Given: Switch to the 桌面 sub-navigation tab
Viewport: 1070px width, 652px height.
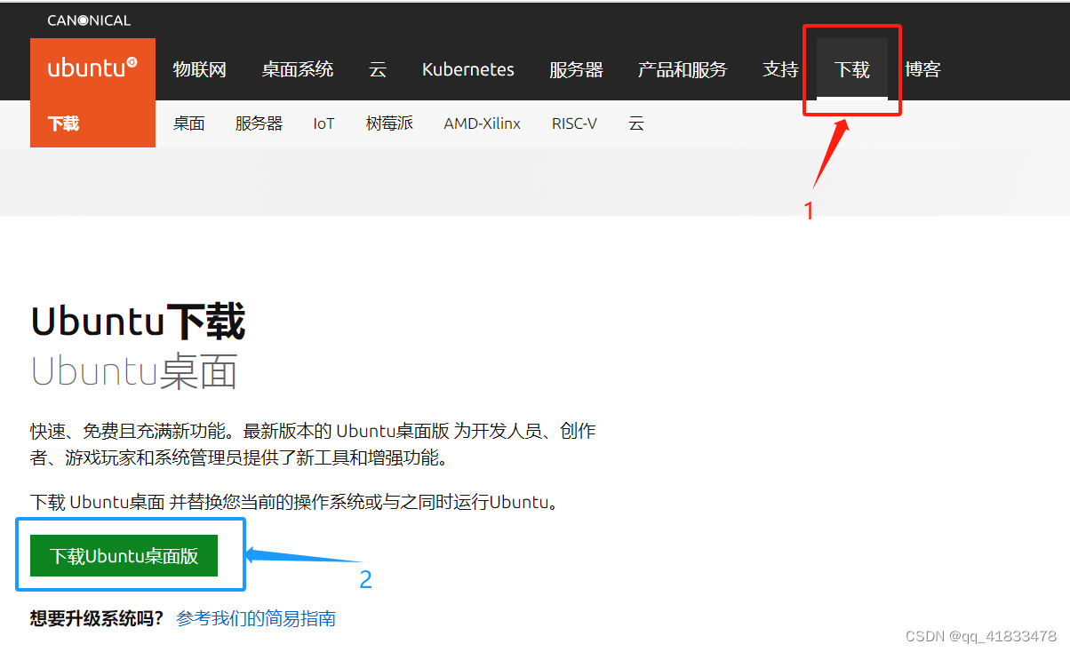Looking at the screenshot, I should (189, 123).
